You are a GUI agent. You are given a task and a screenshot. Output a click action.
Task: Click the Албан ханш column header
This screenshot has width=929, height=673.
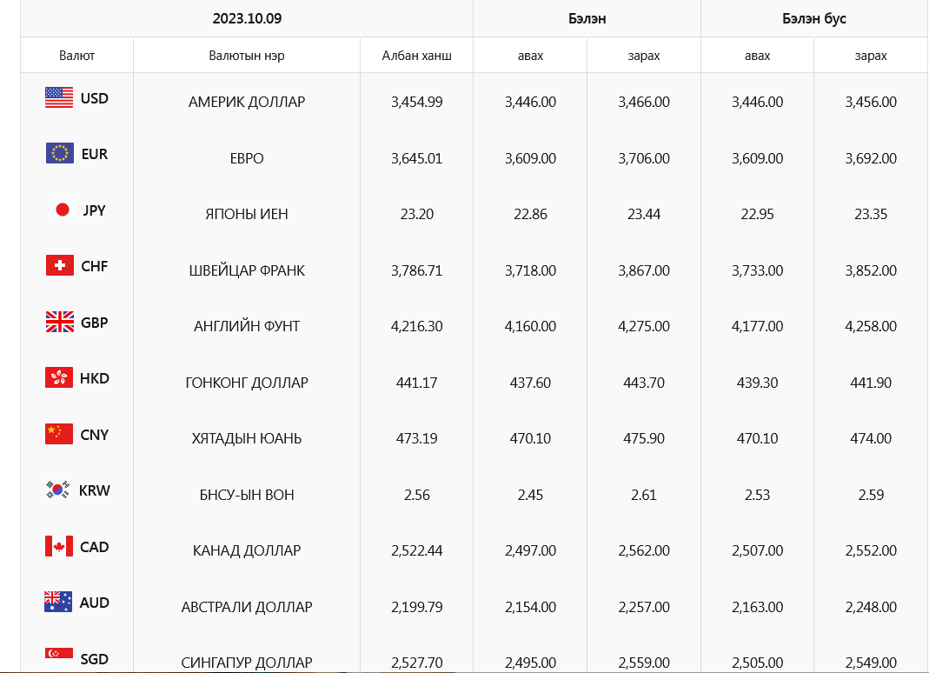[416, 56]
